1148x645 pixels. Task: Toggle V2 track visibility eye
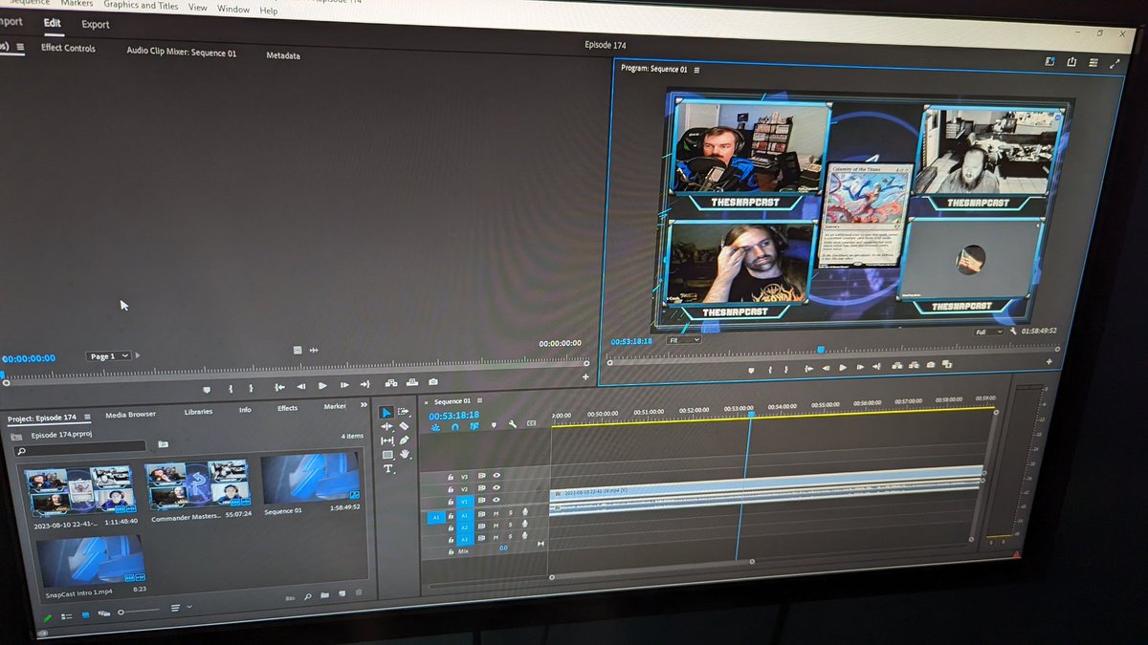click(x=497, y=487)
